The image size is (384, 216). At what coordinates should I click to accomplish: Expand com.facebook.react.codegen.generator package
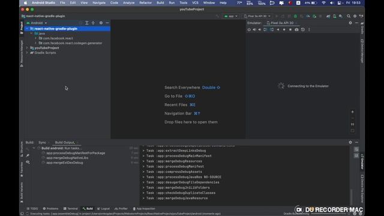tap(36, 43)
